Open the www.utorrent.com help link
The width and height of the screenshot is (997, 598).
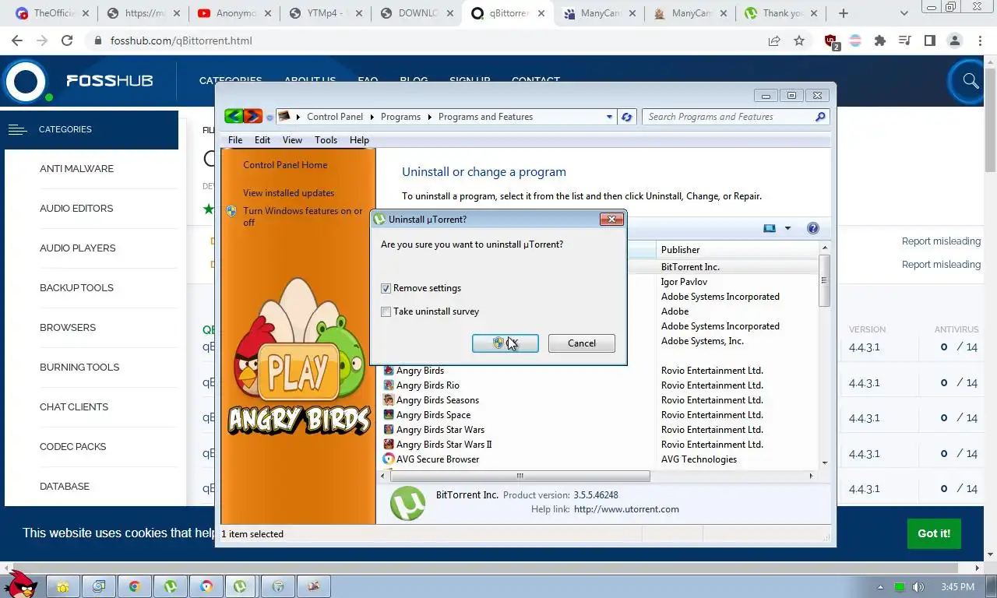coord(626,509)
